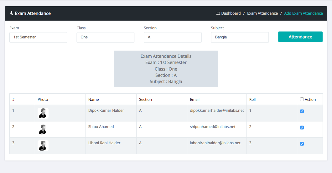332x173 pixels.
Task: Open the Subject dropdown showing Bangla
Action: (x=240, y=37)
